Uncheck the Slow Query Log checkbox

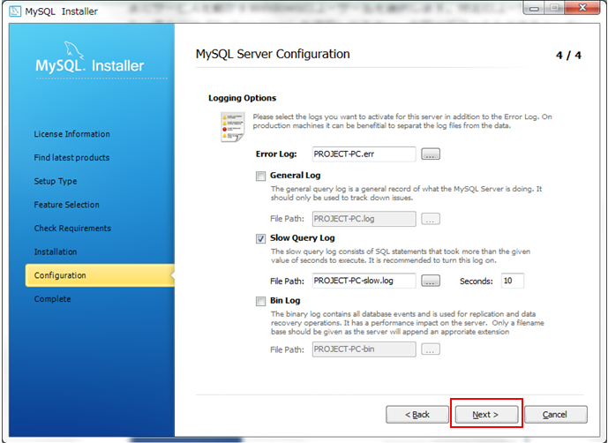pos(260,238)
